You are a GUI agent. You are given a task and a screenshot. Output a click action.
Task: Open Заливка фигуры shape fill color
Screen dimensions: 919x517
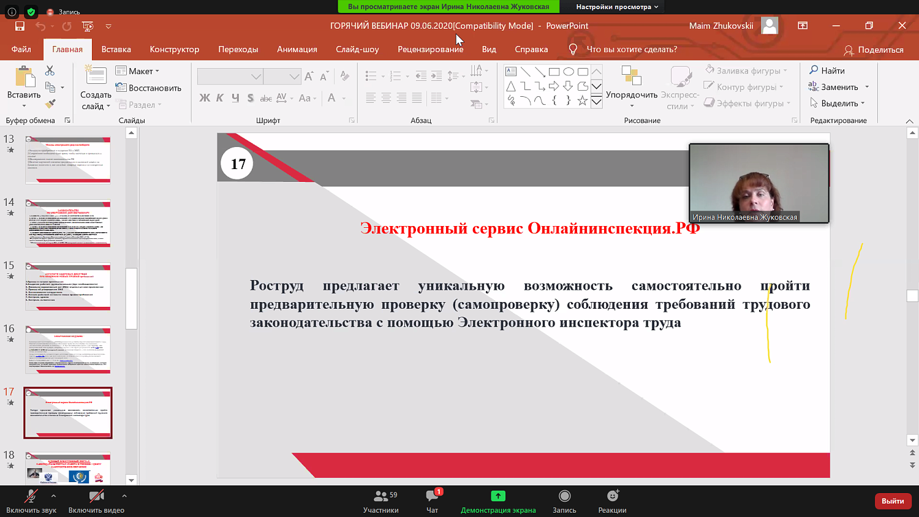(x=746, y=70)
